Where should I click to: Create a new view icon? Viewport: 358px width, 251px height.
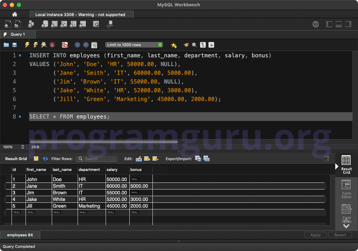(64, 24)
